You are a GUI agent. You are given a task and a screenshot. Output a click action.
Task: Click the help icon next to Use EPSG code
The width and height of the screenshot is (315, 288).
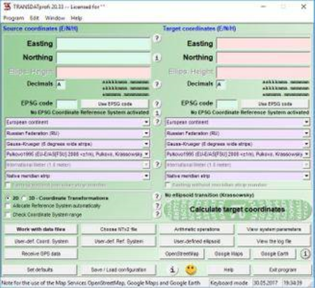[157, 103]
